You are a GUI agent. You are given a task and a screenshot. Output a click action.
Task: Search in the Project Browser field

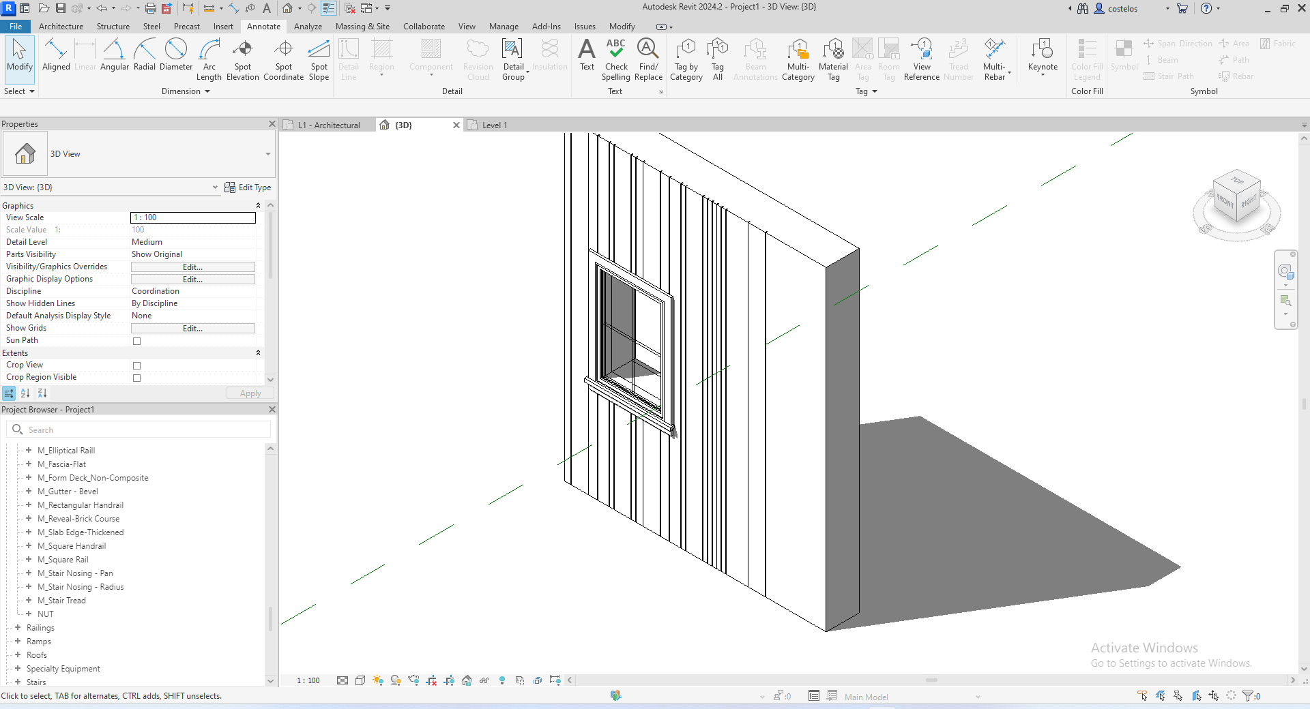tap(139, 429)
